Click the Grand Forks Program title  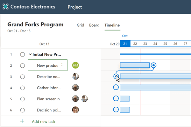35,24
